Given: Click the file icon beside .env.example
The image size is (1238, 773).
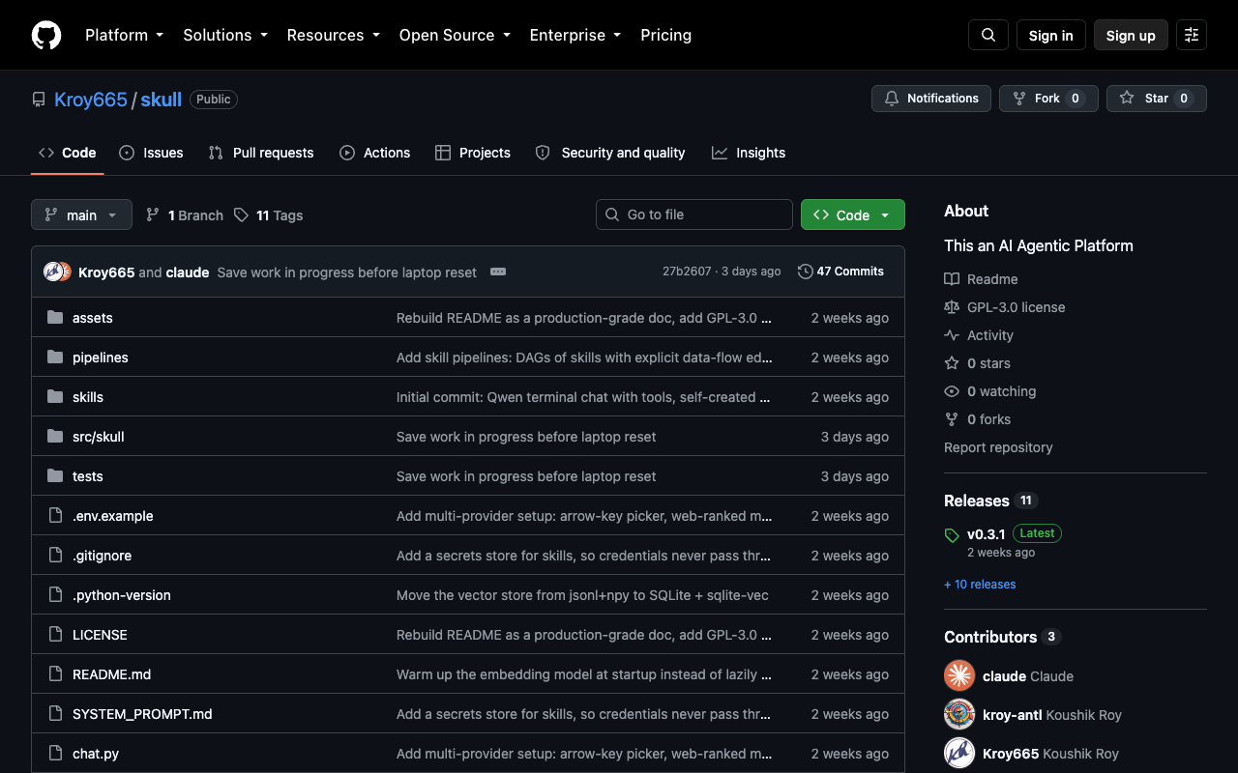Looking at the screenshot, I should [55, 516].
